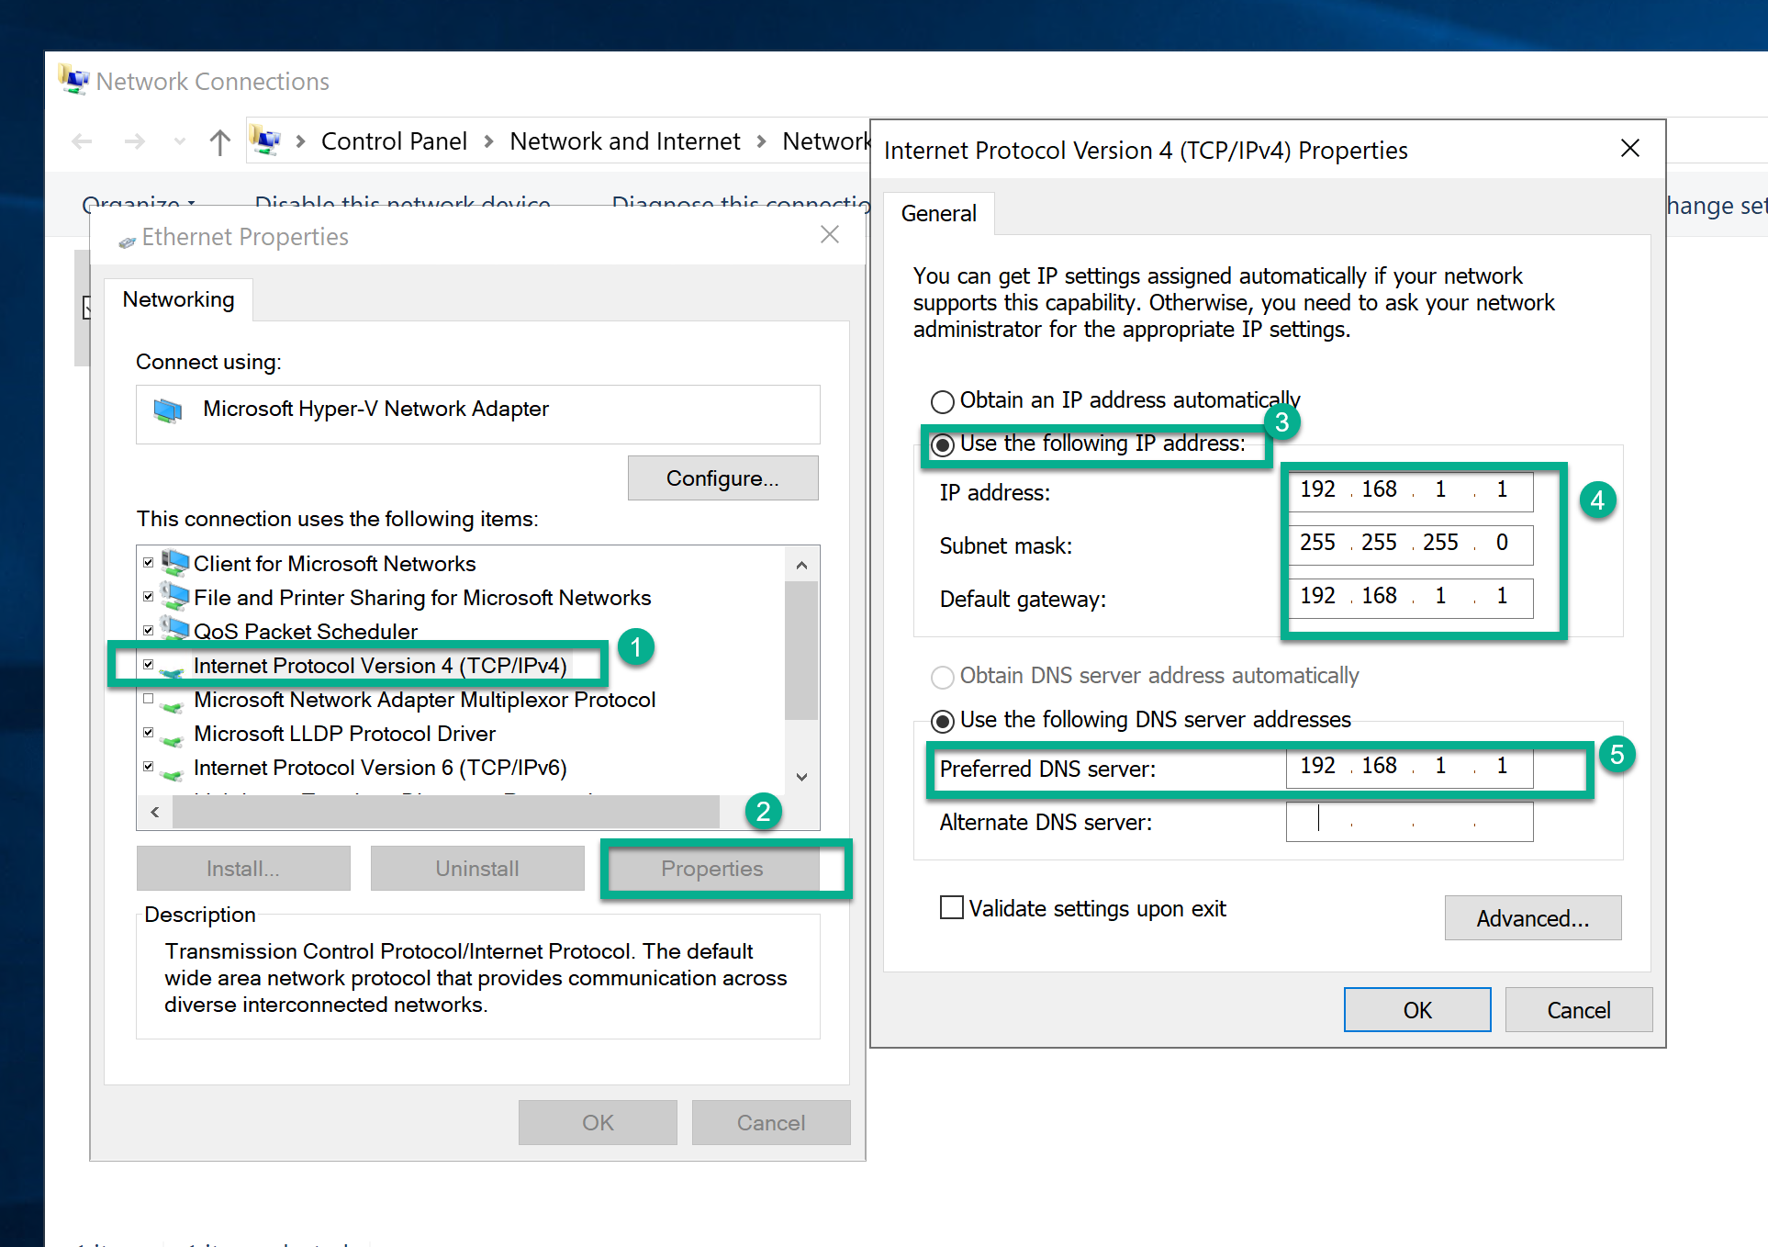Click the back navigation arrow
Screen dimensions: 1768x1247
(82, 140)
